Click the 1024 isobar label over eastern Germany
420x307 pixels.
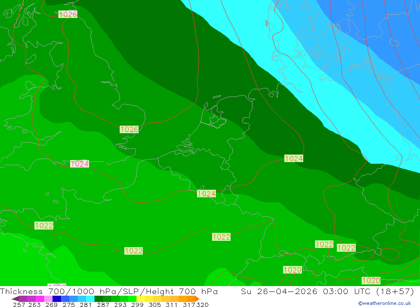pos(294,158)
